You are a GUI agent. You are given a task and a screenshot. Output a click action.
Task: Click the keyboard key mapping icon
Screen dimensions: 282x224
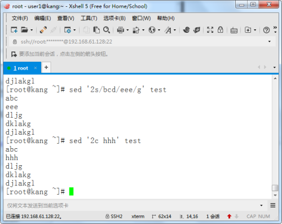(x=234, y=30)
